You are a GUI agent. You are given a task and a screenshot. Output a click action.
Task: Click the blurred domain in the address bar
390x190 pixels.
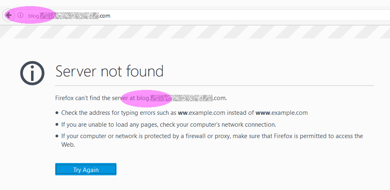69,16
